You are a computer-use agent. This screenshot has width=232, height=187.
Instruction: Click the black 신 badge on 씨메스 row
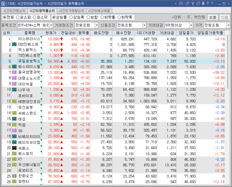[x=14, y=148]
